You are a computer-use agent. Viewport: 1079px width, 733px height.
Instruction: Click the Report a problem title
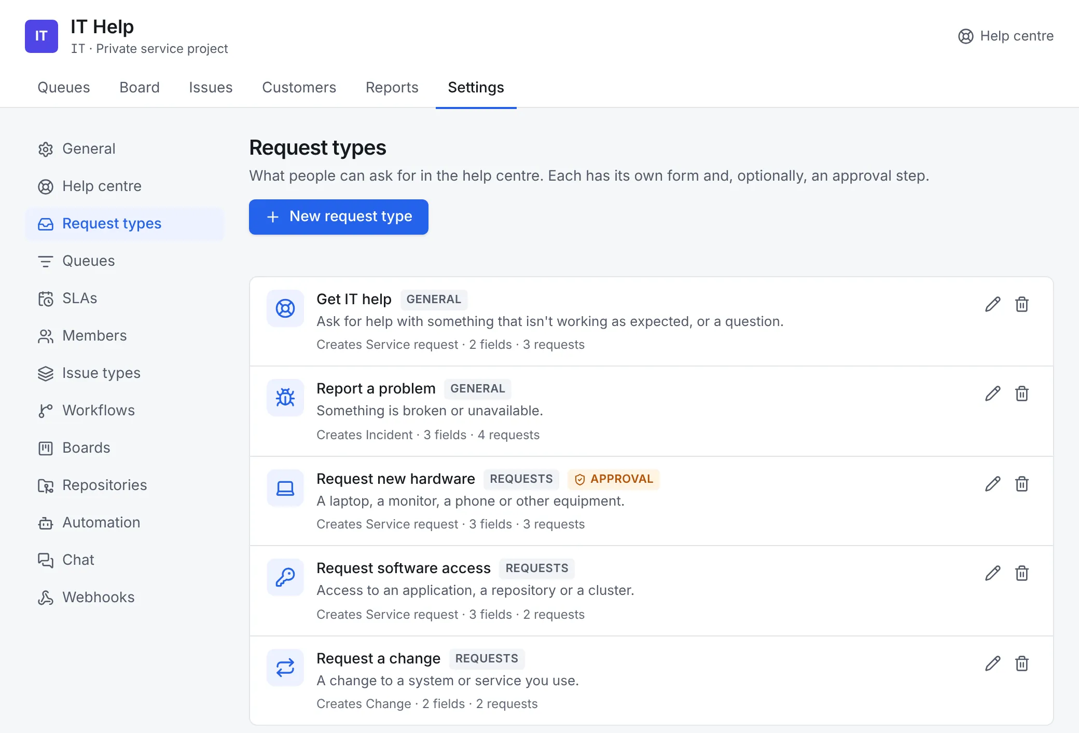tap(376, 389)
